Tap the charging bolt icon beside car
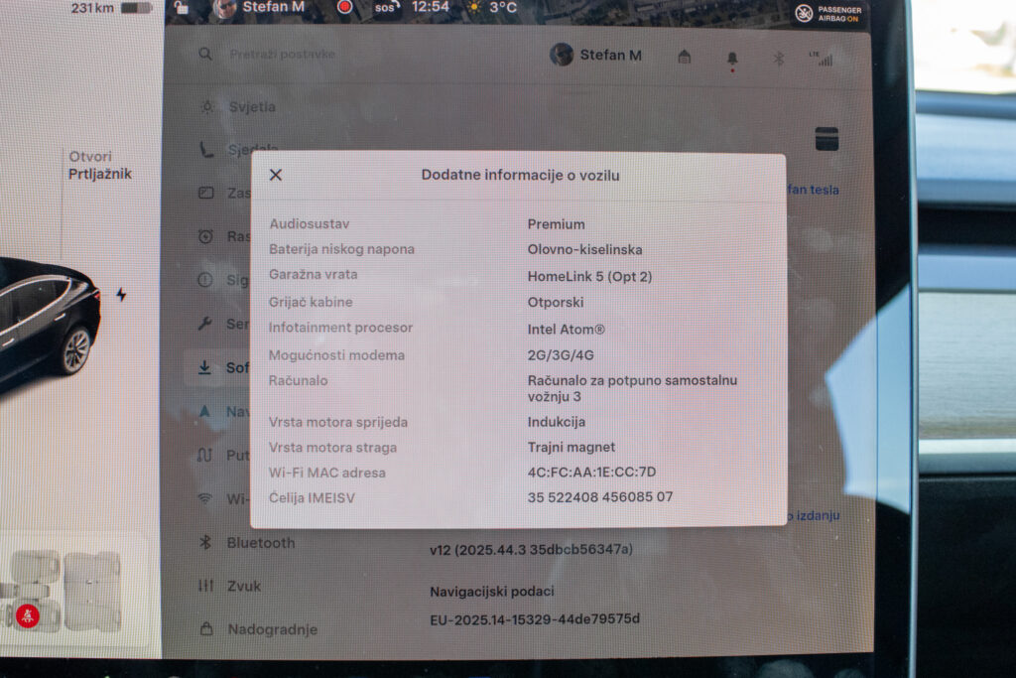 click(121, 295)
